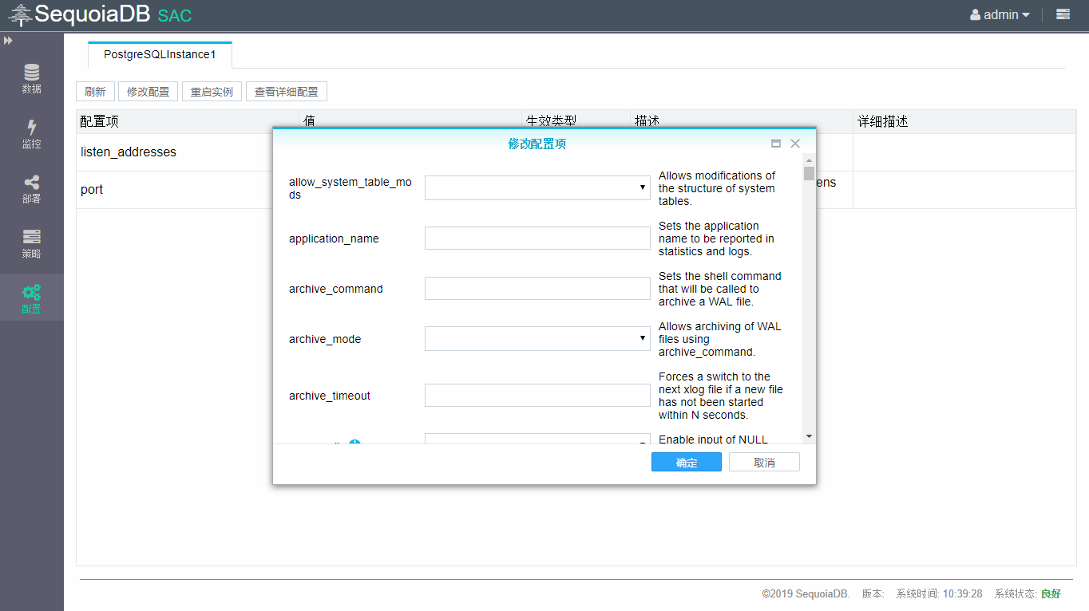
Task: Close the 修改配置项 dialog
Action: point(794,144)
